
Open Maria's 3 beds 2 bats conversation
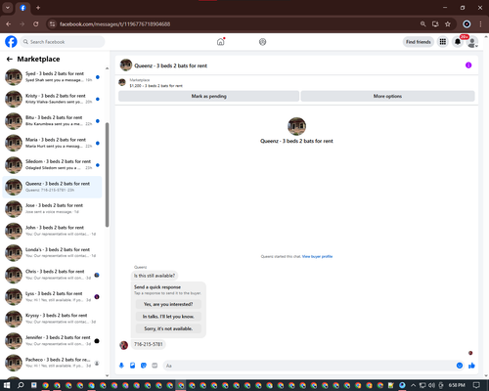click(52, 143)
